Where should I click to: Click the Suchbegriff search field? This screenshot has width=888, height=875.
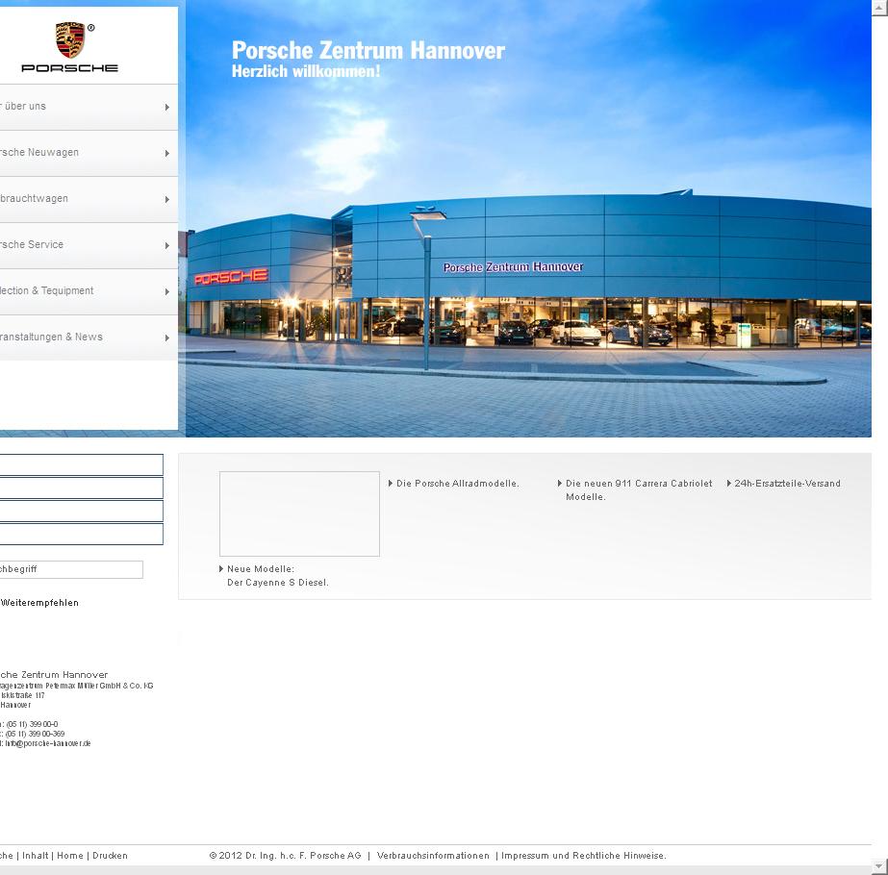tap(71, 569)
